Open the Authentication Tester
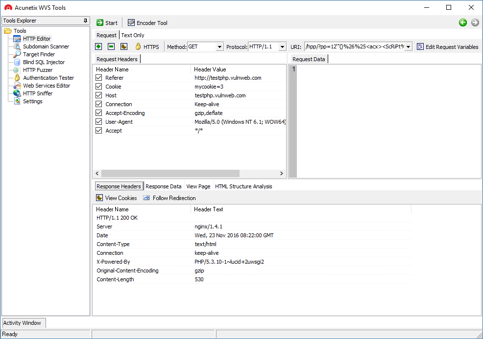 tap(48, 78)
